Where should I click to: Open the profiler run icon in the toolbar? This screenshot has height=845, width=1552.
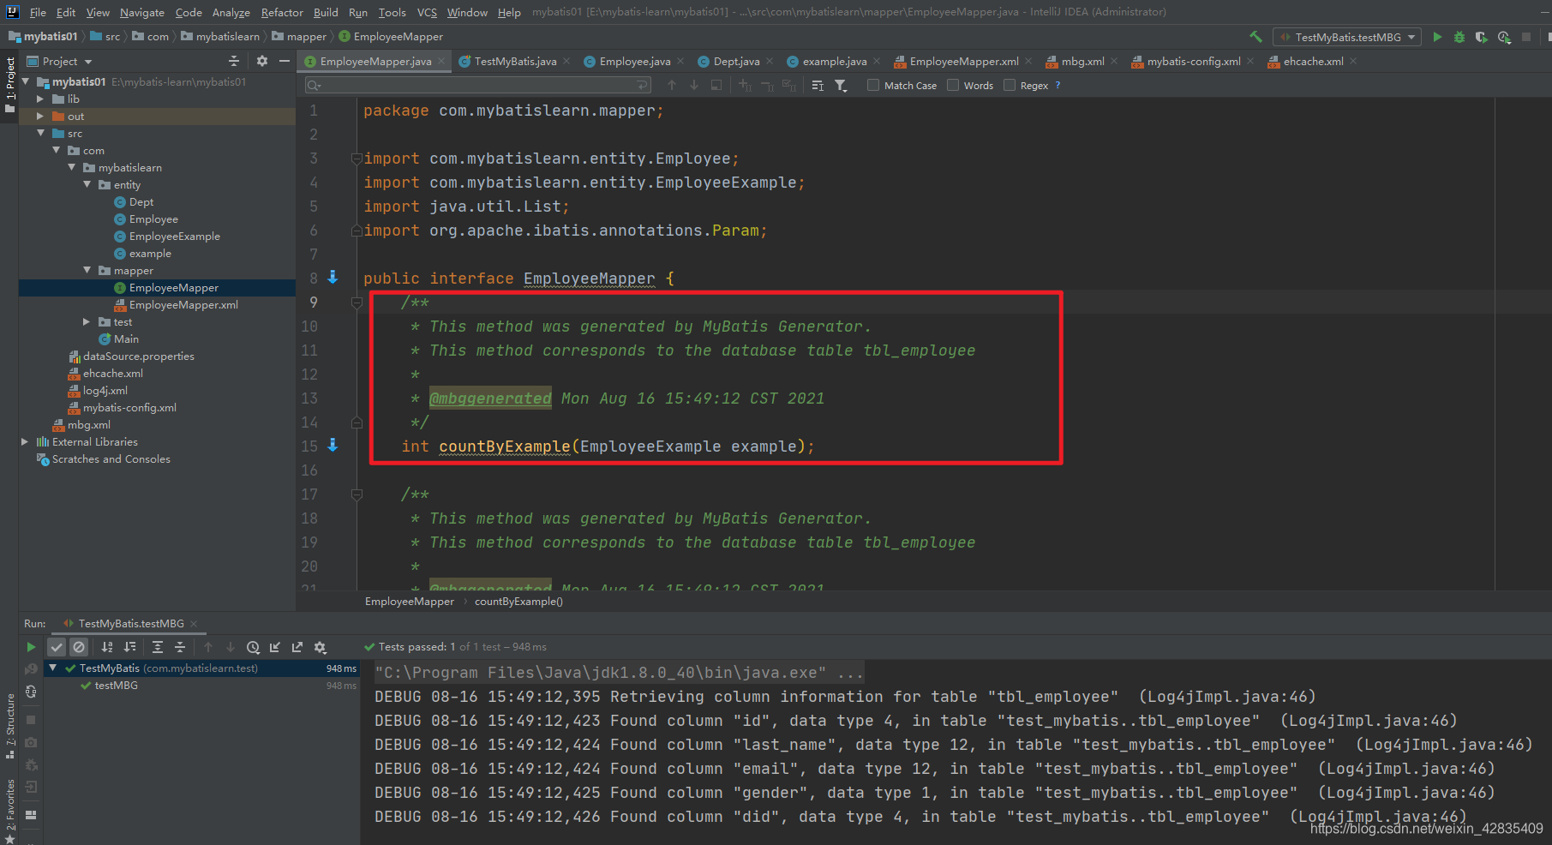[1504, 37]
